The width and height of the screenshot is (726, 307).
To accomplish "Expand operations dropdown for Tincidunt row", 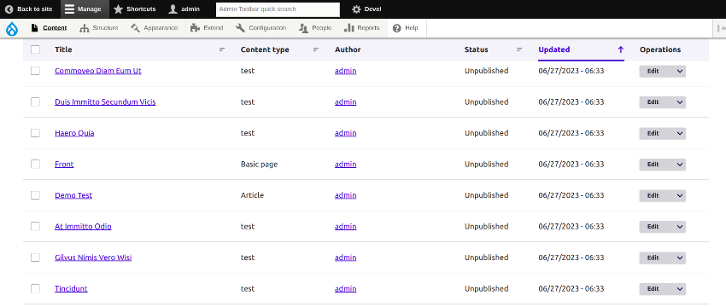I will pyautogui.click(x=680, y=289).
